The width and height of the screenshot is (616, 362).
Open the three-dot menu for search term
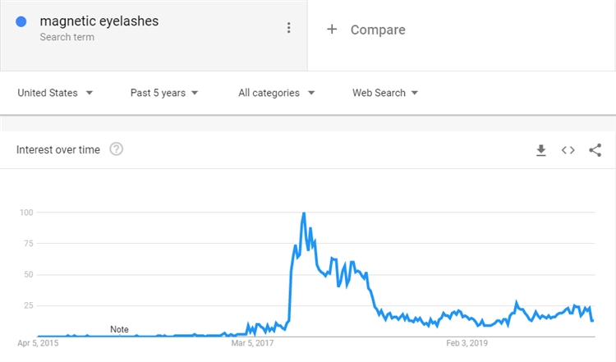point(288,29)
